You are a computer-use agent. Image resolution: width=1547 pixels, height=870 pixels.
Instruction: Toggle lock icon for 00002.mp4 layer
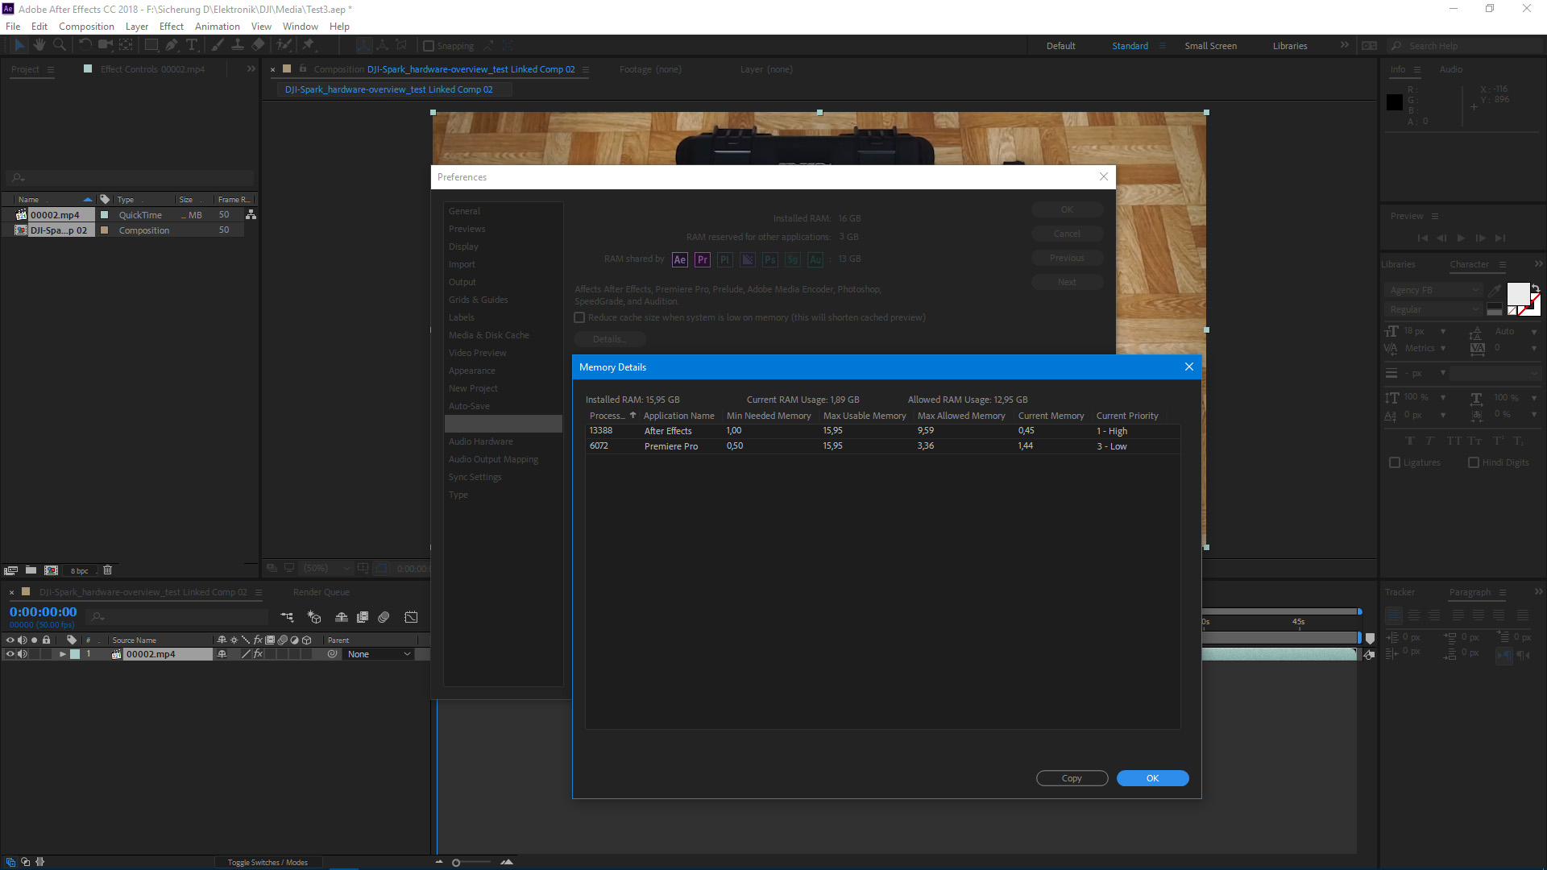[x=43, y=653]
